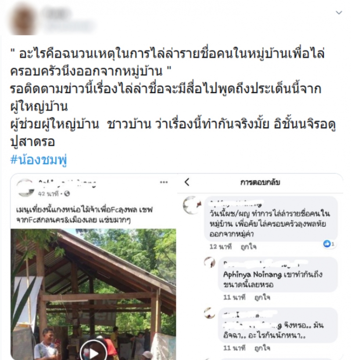
Task: Go back using the replies back arrow
Action: [x=187, y=182]
